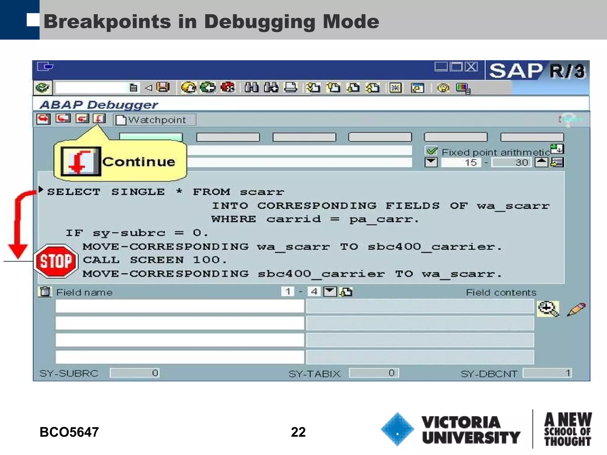Click the green Exit icon

[208, 88]
